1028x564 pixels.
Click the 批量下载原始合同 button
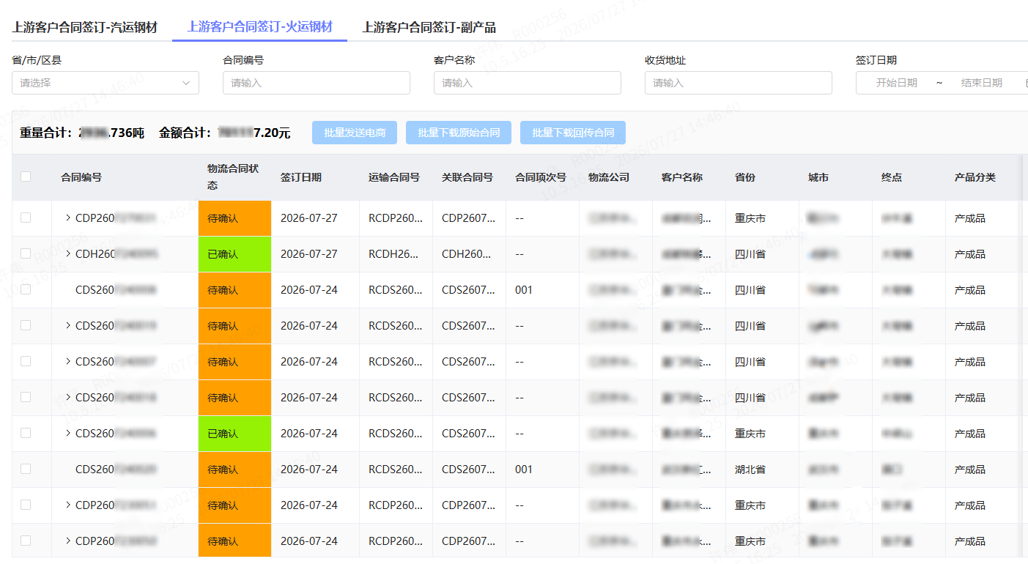point(459,133)
